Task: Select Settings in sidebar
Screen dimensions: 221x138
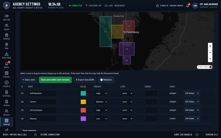Action: click(6, 122)
